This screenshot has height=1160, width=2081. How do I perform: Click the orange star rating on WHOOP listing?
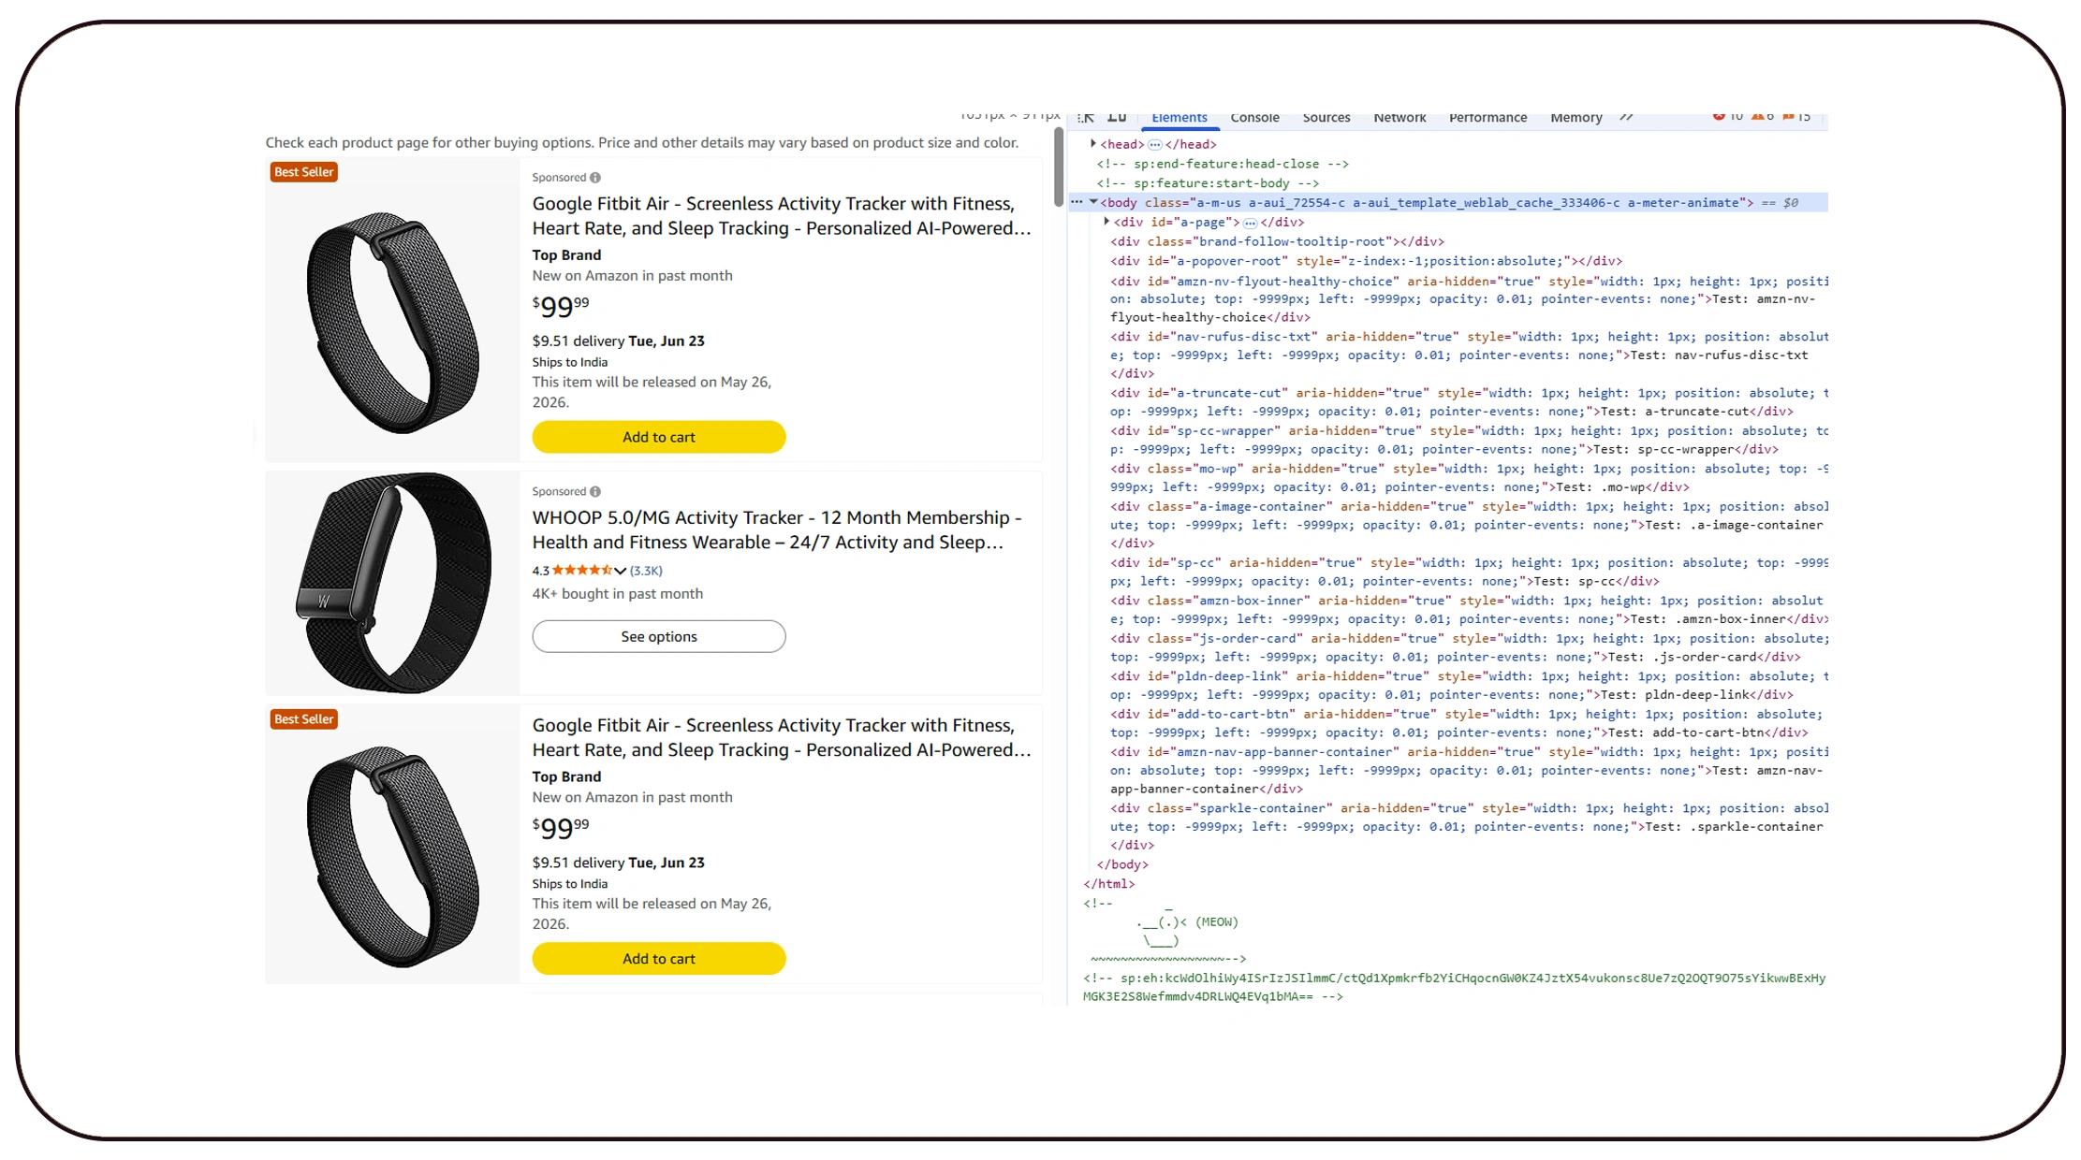tap(582, 571)
